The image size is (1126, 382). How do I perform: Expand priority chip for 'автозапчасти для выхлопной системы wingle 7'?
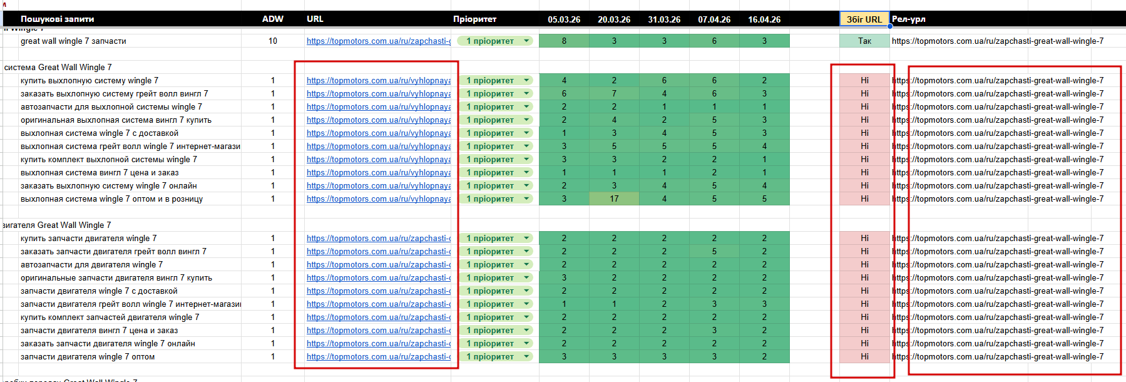(526, 106)
